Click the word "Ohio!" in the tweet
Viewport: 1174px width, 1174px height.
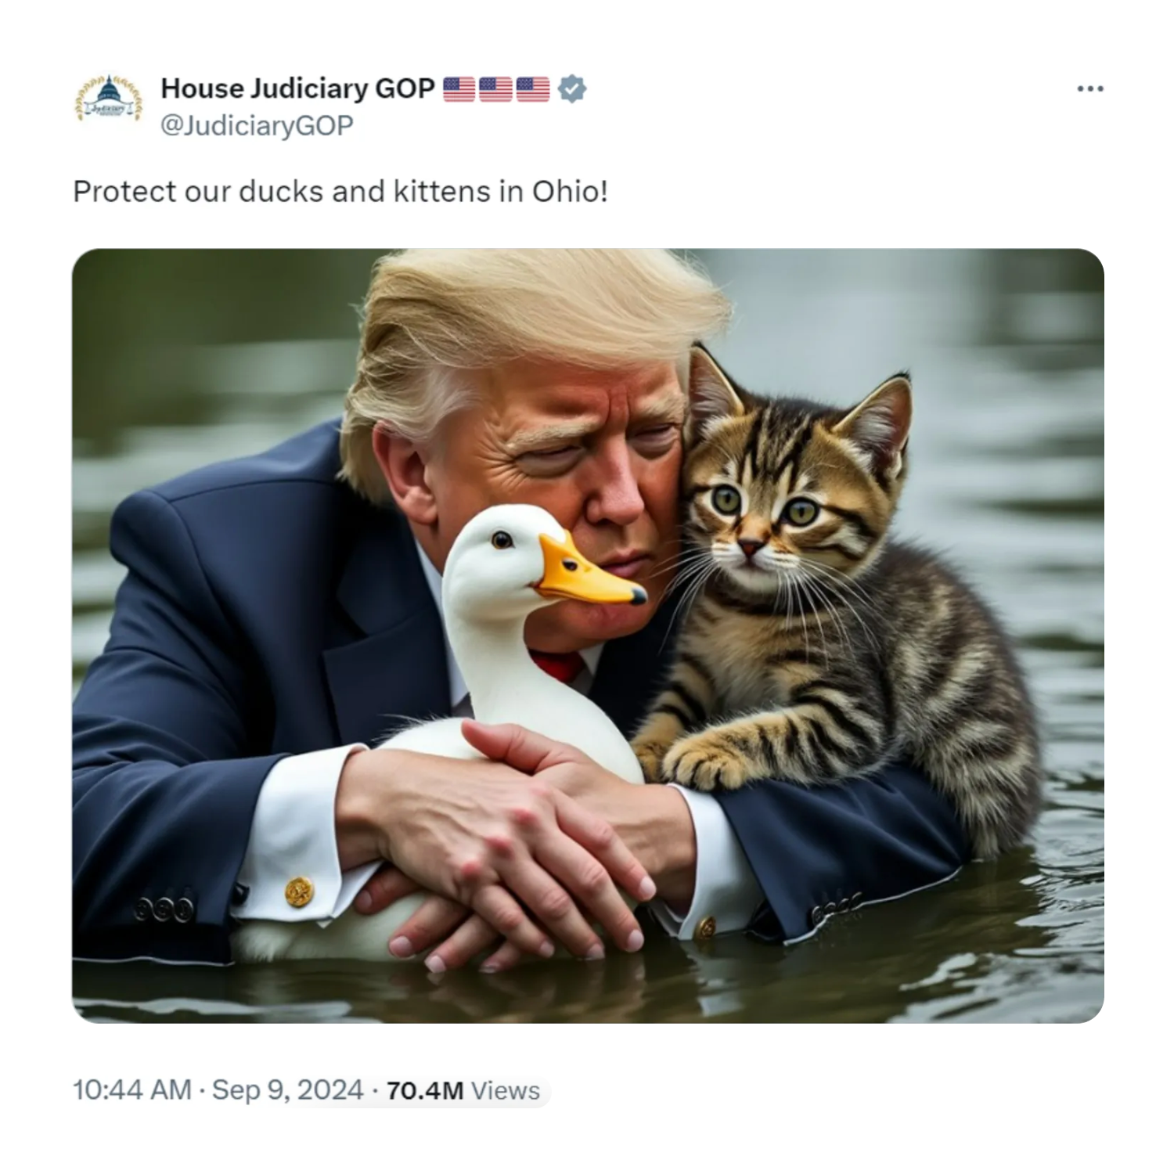point(570,192)
